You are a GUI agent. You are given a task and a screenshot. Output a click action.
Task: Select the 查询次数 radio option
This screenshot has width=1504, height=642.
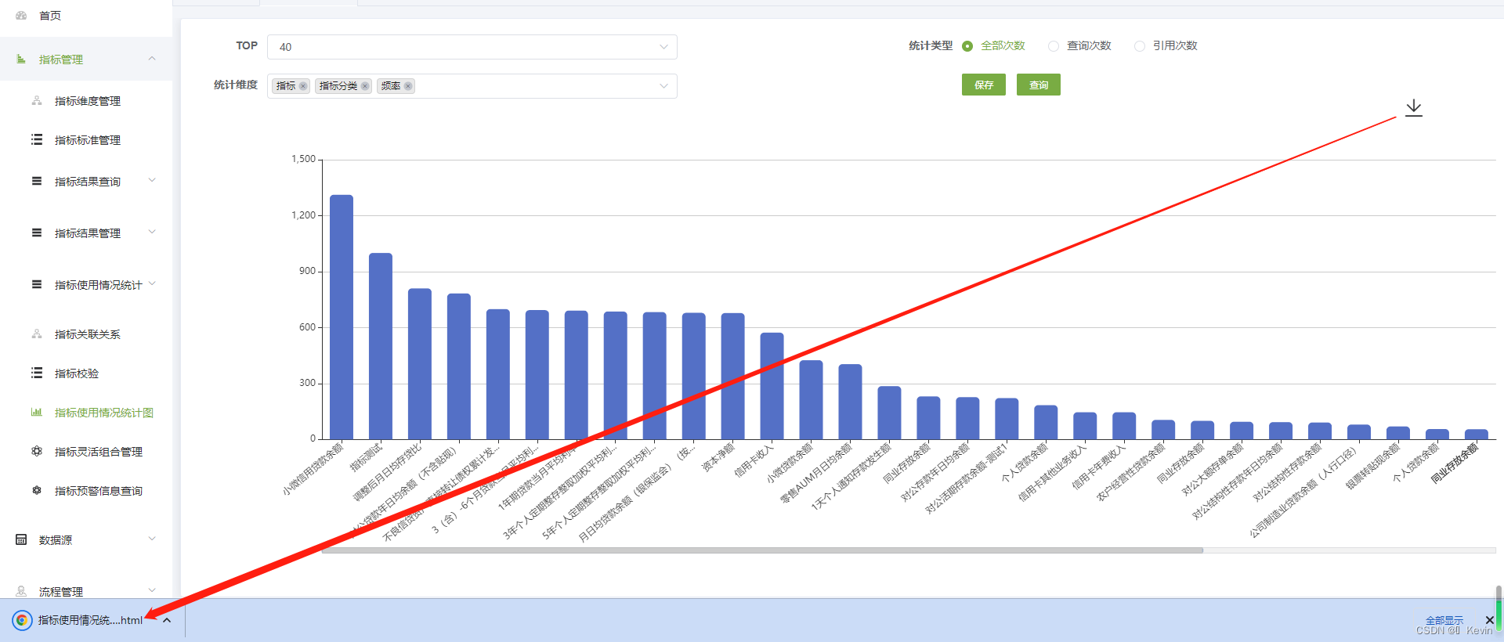1054,46
